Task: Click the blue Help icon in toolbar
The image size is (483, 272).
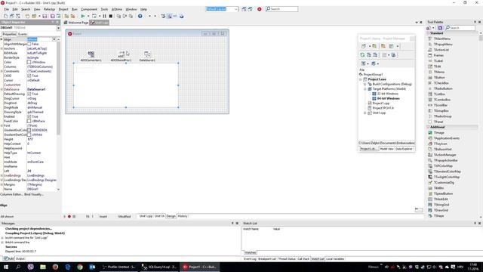Action: (x=140, y=16)
